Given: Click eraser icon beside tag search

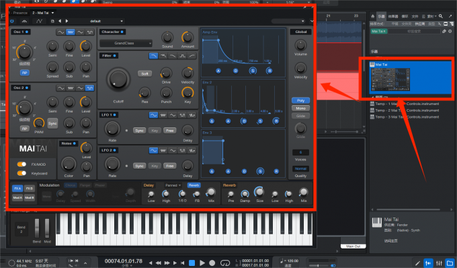Looking at the screenshot, I should [444, 31].
